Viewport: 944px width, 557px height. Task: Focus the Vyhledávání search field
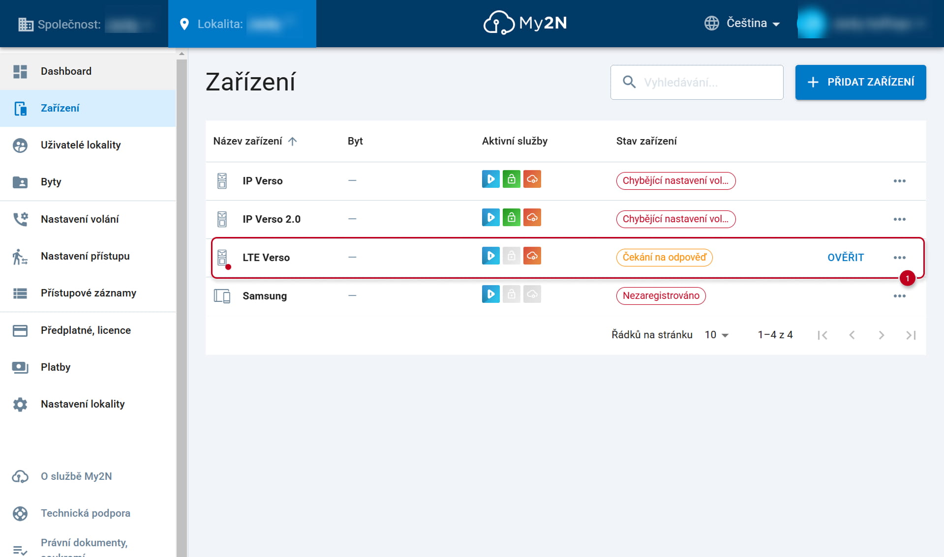pyautogui.click(x=697, y=82)
